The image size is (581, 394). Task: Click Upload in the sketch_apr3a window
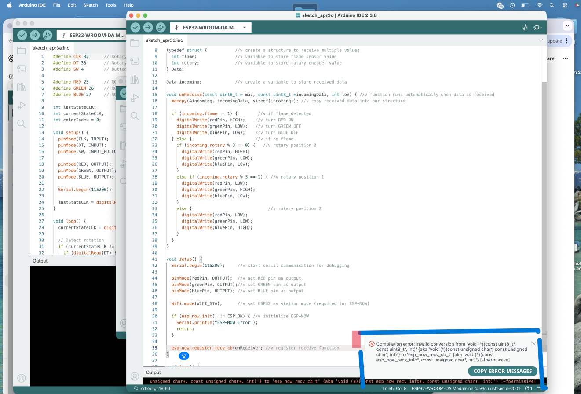click(35, 35)
